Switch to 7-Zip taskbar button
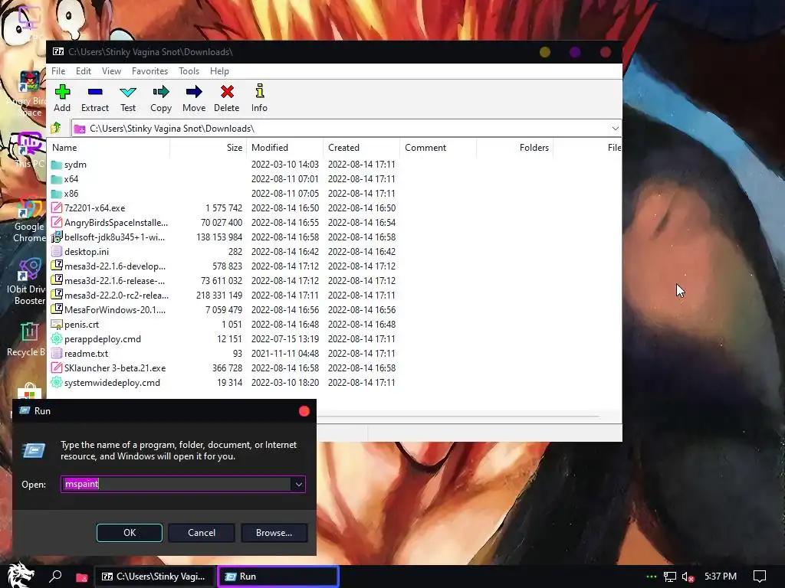The width and height of the screenshot is (785, 588). [155, 577]
